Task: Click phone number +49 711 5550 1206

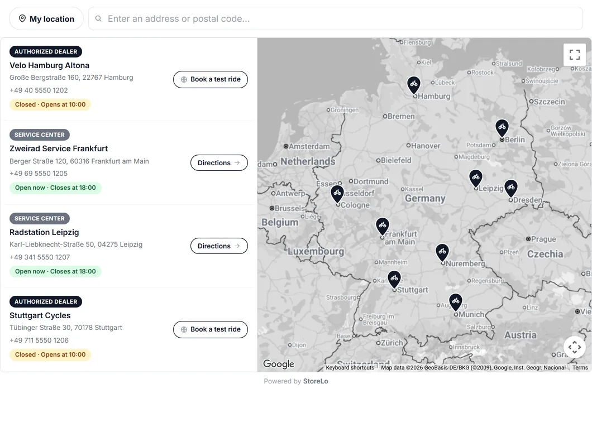Action: tap(39, 340)
